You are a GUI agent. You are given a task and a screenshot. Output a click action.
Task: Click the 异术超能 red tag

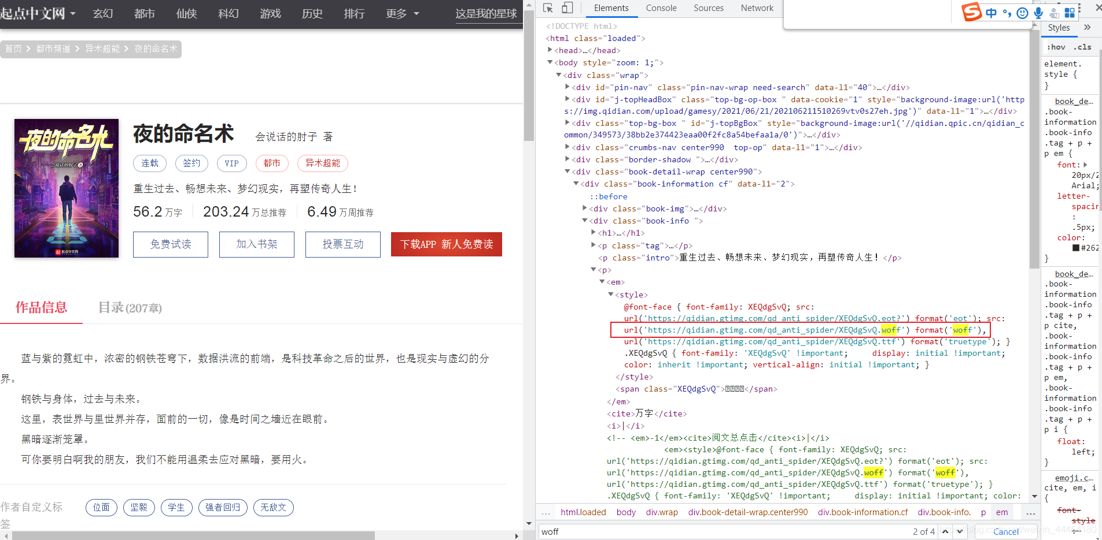click(x=323, y=163)
